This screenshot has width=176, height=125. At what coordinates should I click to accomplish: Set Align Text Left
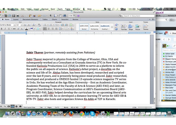[x=45, y=29]
